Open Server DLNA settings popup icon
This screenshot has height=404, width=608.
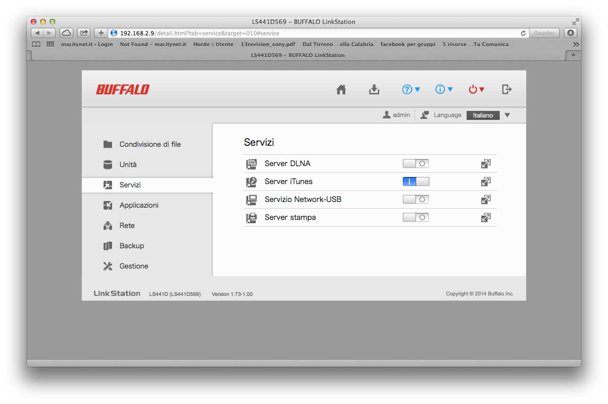tap(486, 164)
